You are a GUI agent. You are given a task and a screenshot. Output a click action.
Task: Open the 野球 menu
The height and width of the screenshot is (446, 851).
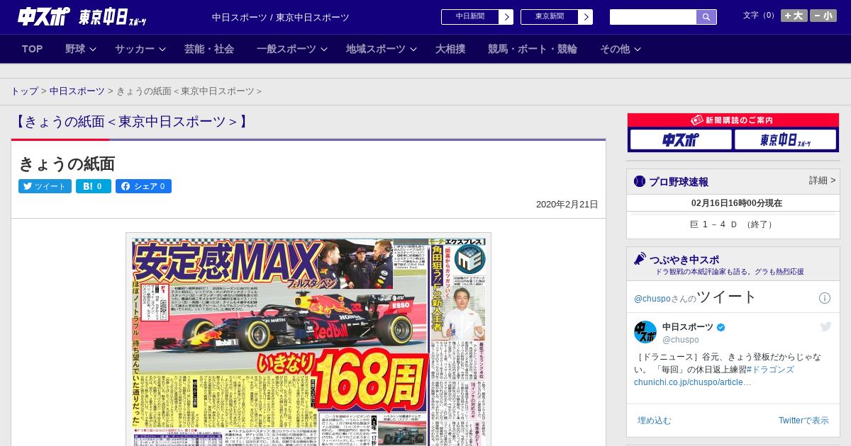(75, 49)
